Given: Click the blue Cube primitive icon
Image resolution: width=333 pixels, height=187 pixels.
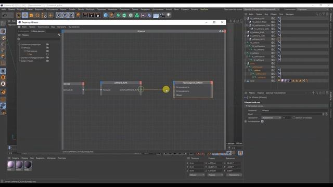Looking at the screenshot, I should coord(106,15).
